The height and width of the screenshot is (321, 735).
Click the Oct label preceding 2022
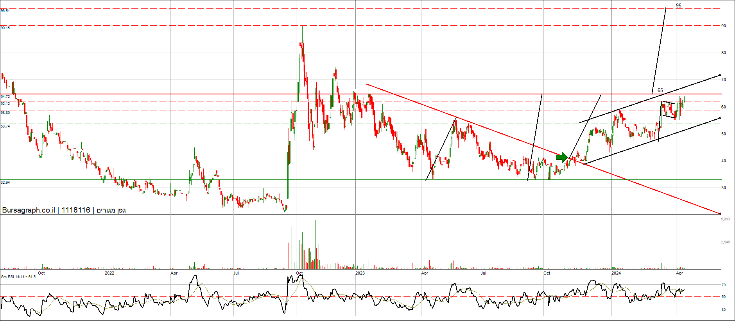click(41, 273)
